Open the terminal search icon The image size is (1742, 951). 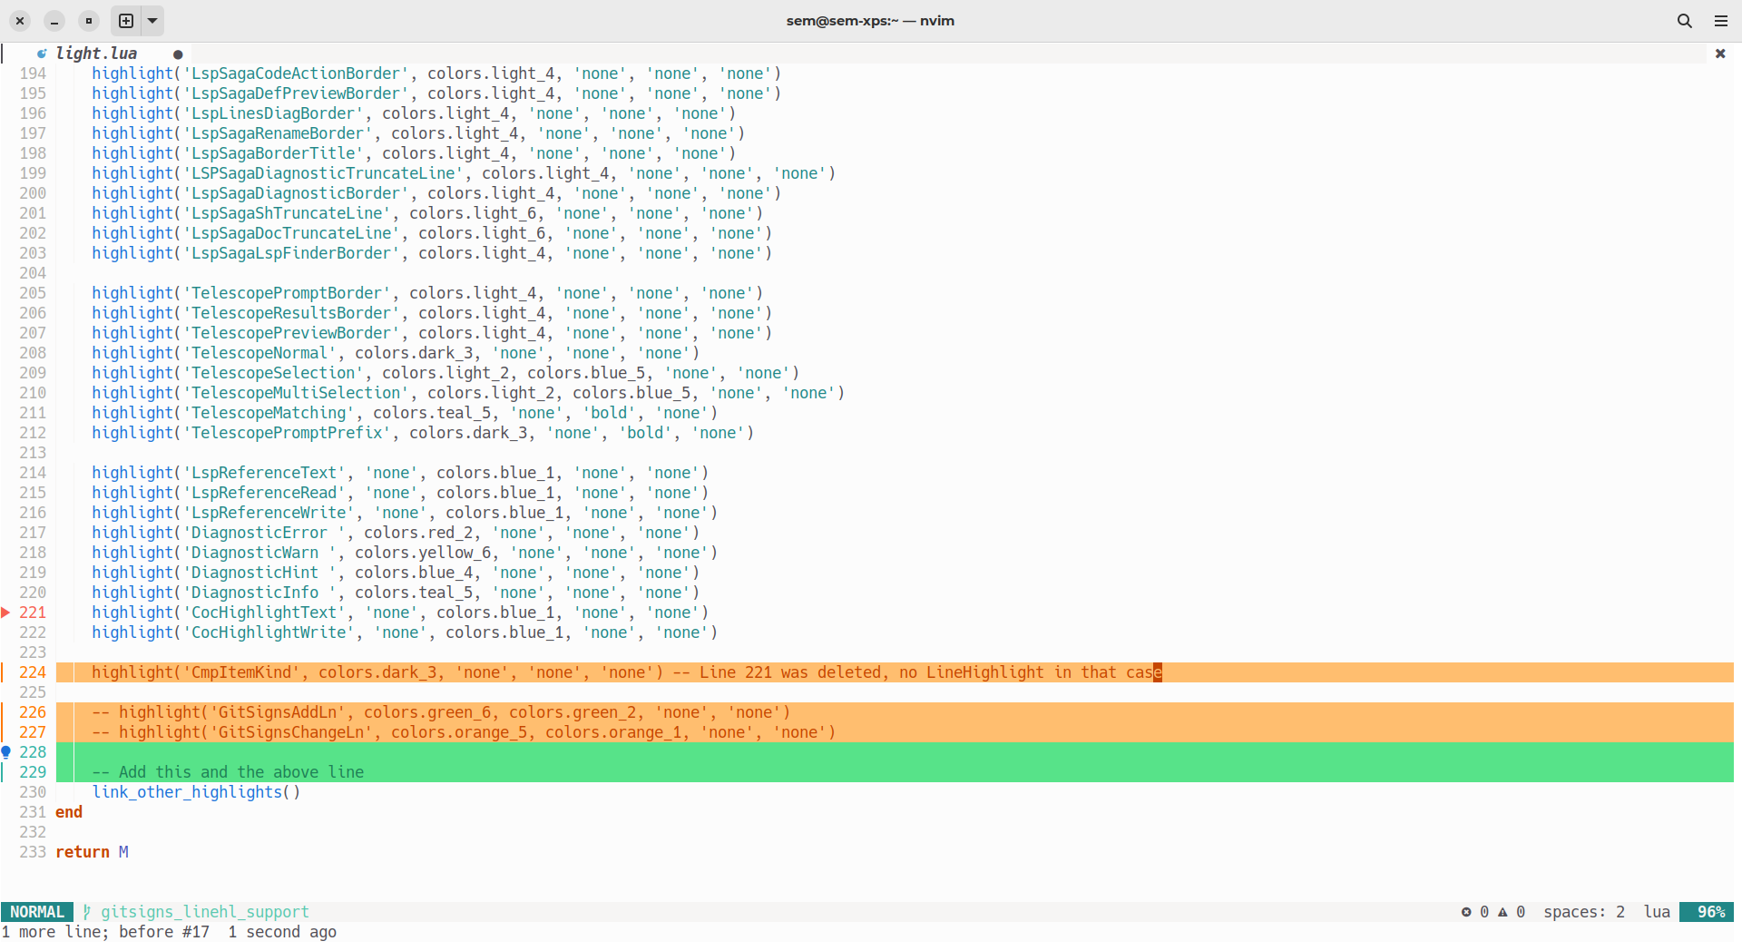pos(1685,20)
